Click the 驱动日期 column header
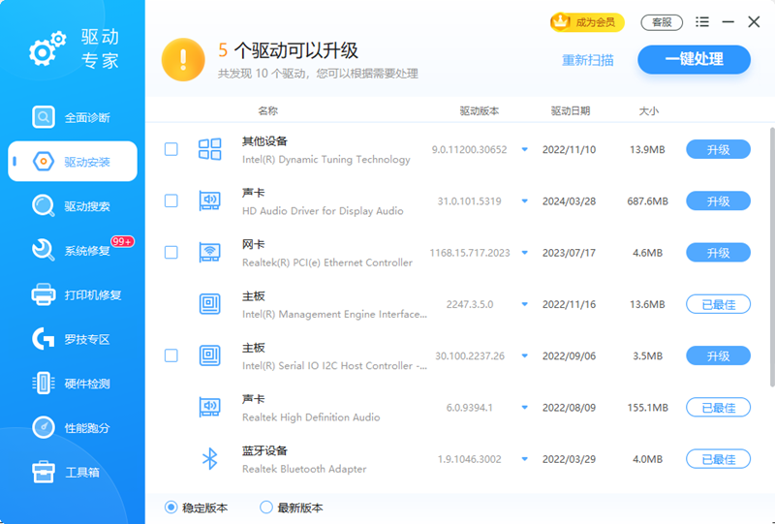 point(571,110)
